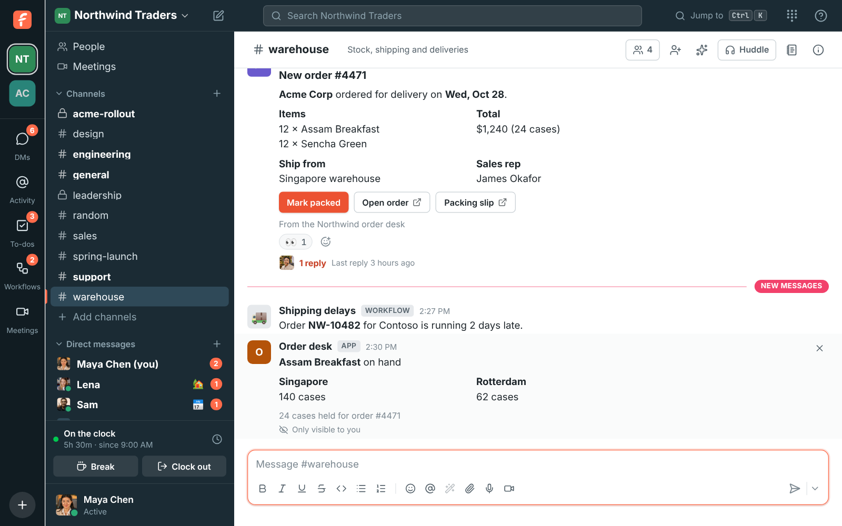Toggle italic formatting in composer

click(x=282, y=489)
